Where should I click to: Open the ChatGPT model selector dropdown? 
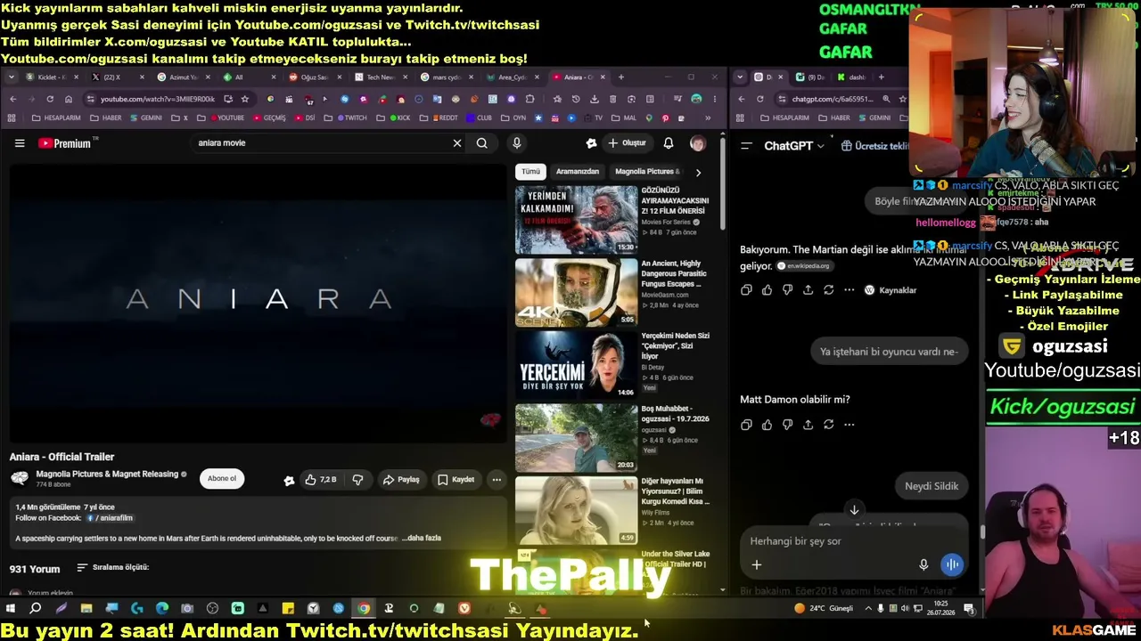(x=794, y=146)
